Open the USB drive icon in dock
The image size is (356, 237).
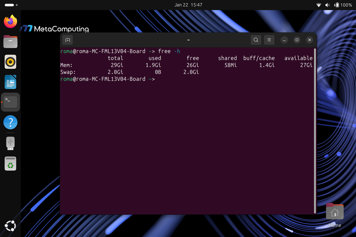point(10,143)
